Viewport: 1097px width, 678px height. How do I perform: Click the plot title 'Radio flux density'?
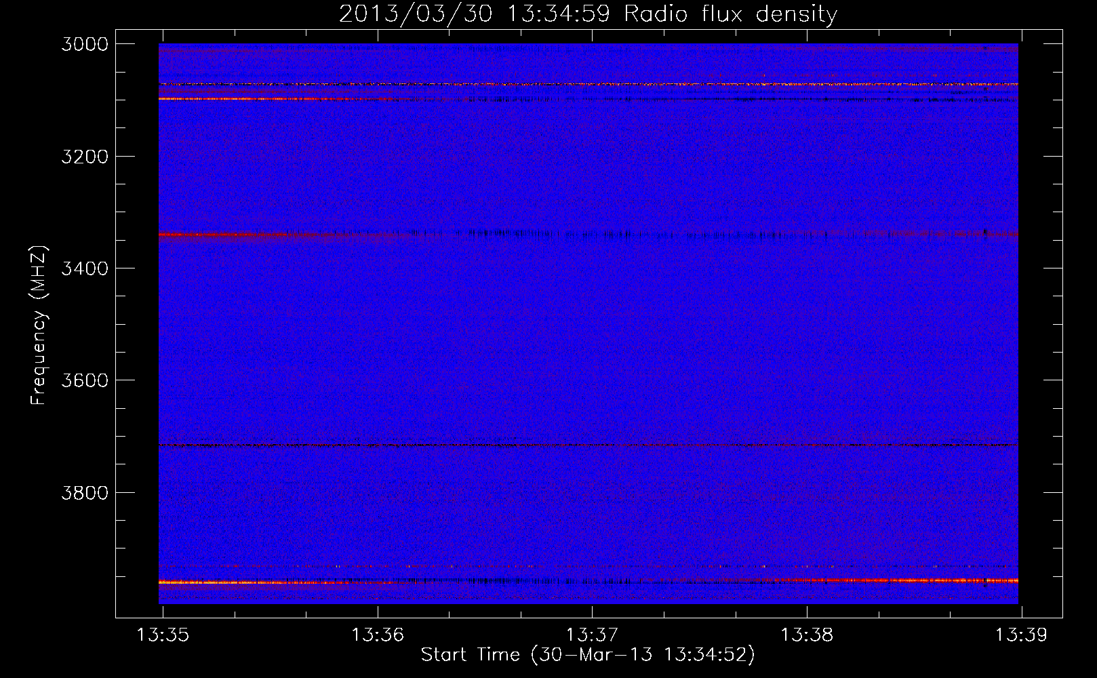pyautogui.click(x=588, y=14)
